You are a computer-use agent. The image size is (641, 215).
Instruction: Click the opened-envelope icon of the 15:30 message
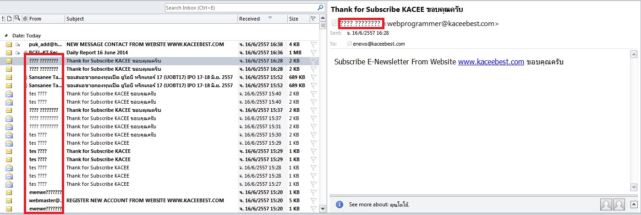click(9, 135)
